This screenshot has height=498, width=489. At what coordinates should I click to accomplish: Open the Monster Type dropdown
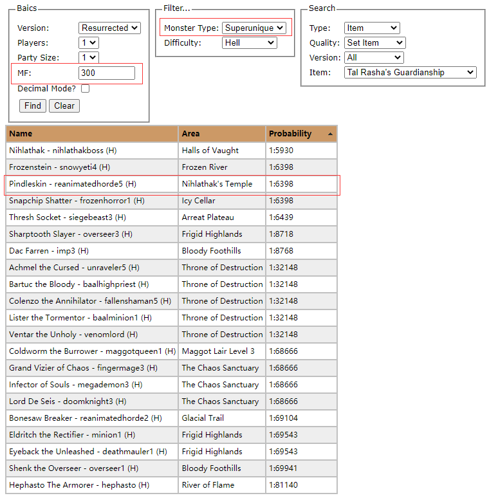click(254, 28)
